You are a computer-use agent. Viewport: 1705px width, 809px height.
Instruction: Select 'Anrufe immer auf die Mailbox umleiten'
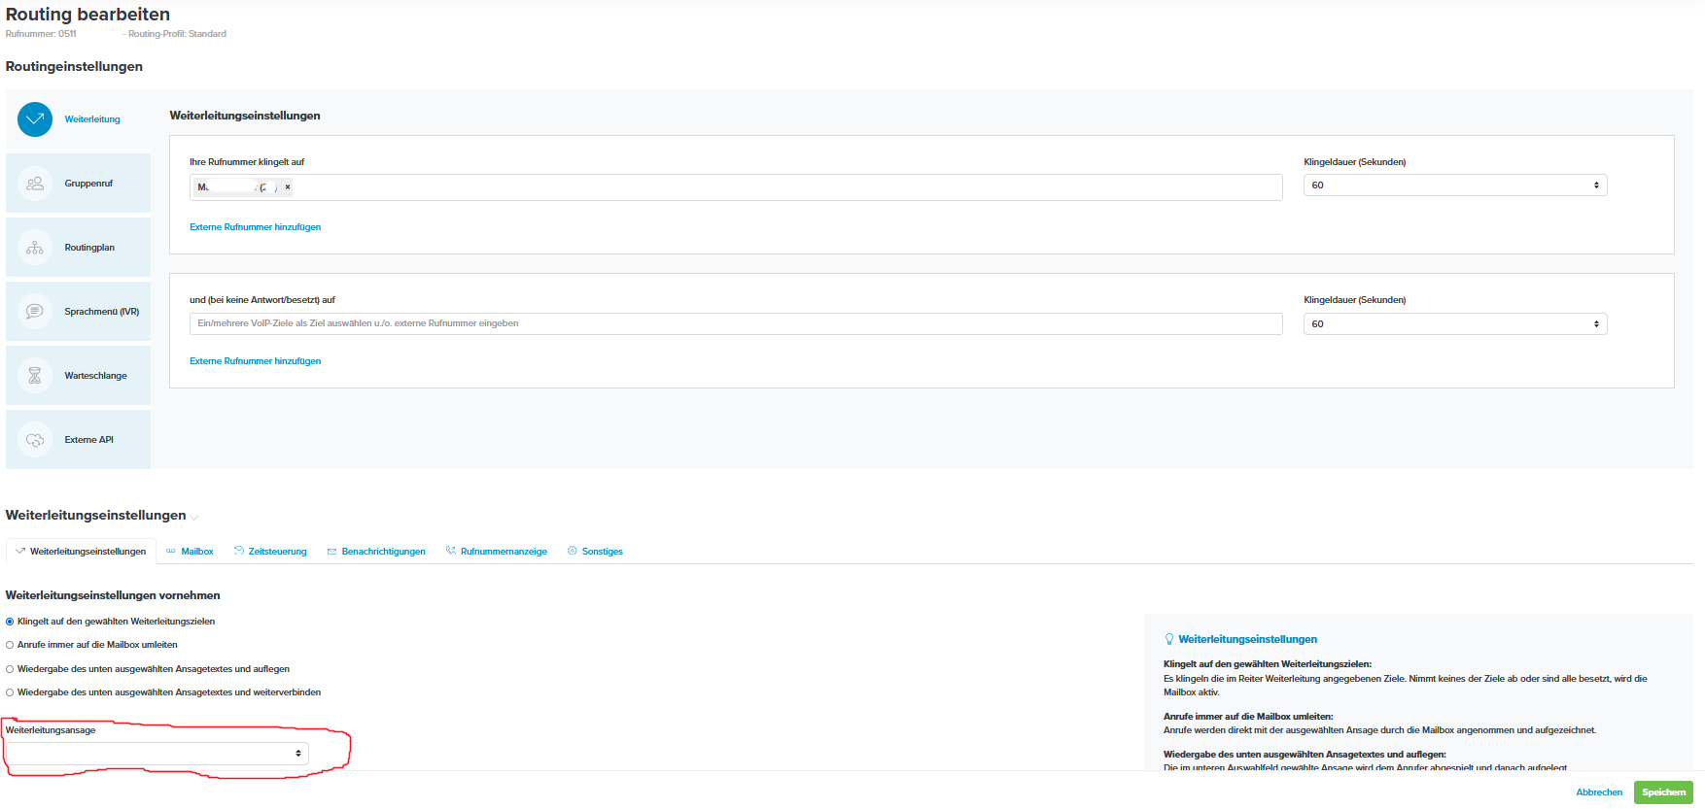(x=10, y=645)
